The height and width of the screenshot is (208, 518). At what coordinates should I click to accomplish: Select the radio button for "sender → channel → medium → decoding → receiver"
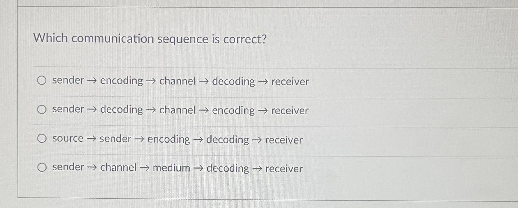point(42,167)
